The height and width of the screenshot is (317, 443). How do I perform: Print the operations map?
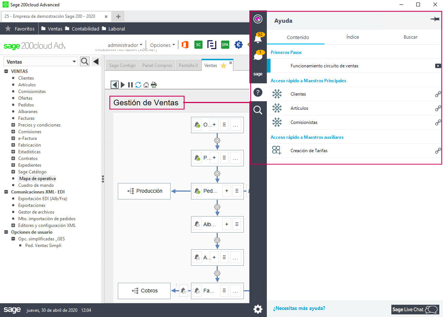tap(154, 84)
